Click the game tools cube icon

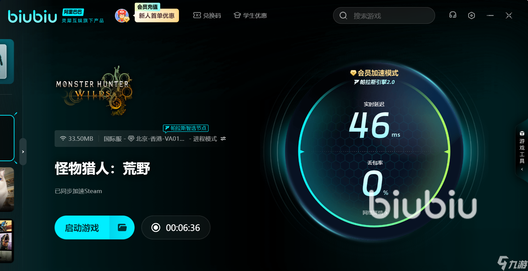[522, 133]
